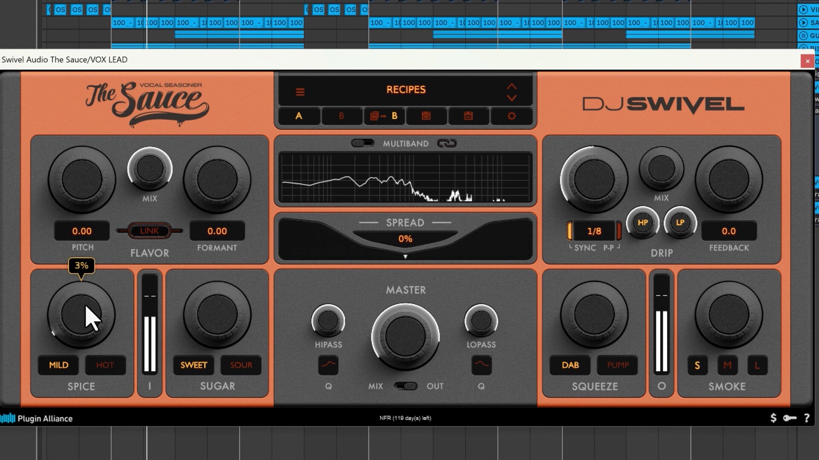Switch to the A state
The image size is (819, 460).
pyautogui.click(x=299, y=116)
